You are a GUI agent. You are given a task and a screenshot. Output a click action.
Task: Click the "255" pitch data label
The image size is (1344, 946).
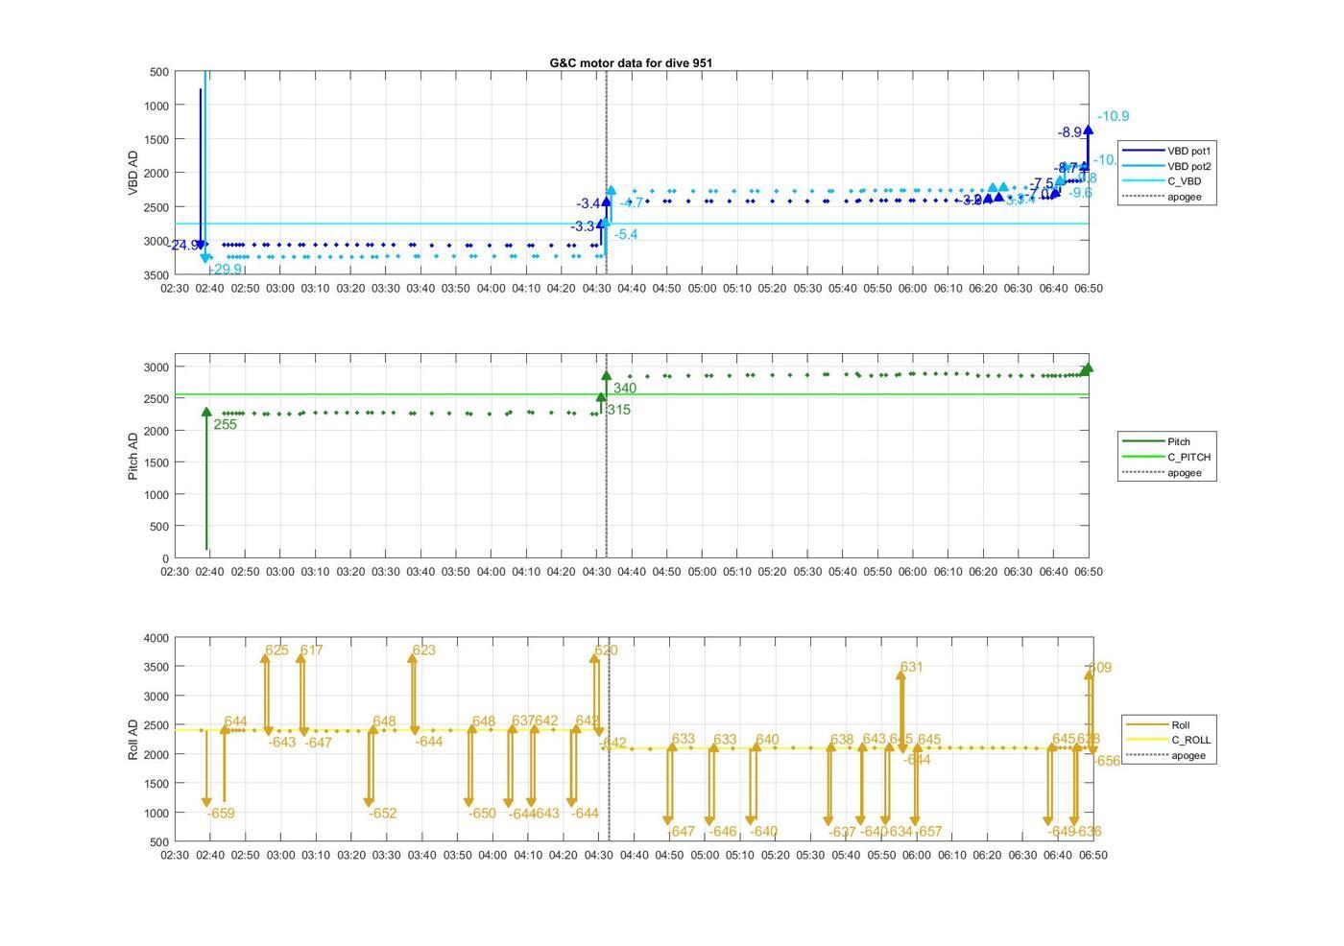point(225,425)
